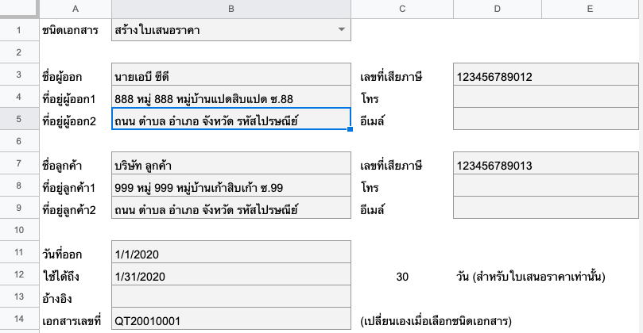This screenshot has width=643, height=333.
Task: Select row 11 header
Action: [x=19, y=252]
